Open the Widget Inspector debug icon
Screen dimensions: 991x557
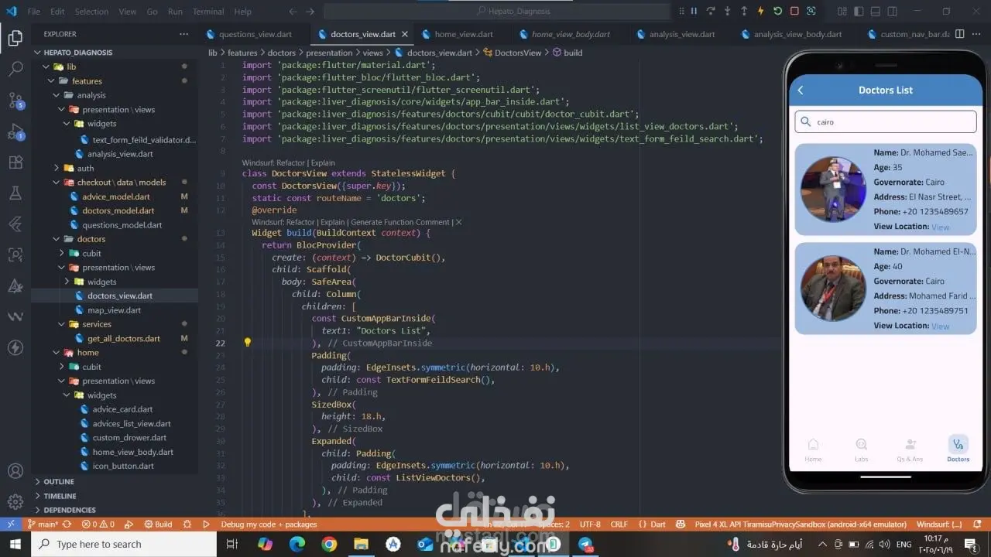[x=811, y=11]
